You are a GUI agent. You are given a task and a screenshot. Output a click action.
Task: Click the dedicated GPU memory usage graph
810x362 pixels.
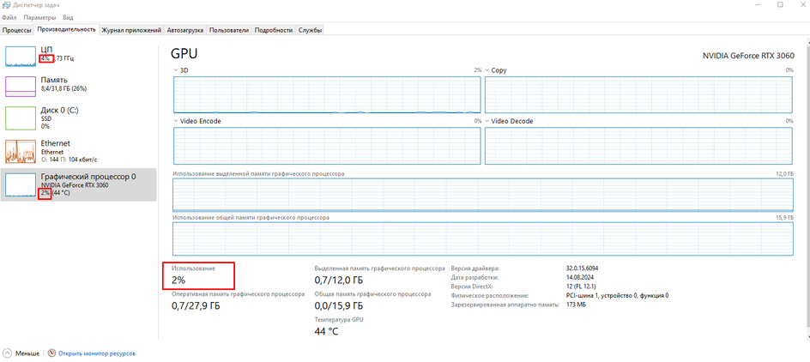[482, 196]
